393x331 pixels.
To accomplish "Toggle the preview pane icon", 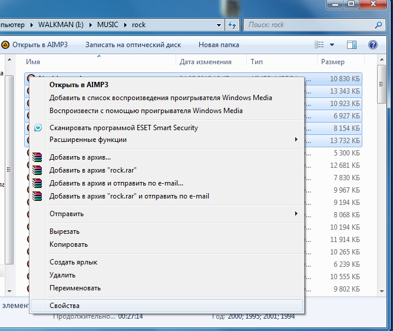I will 352,45.
